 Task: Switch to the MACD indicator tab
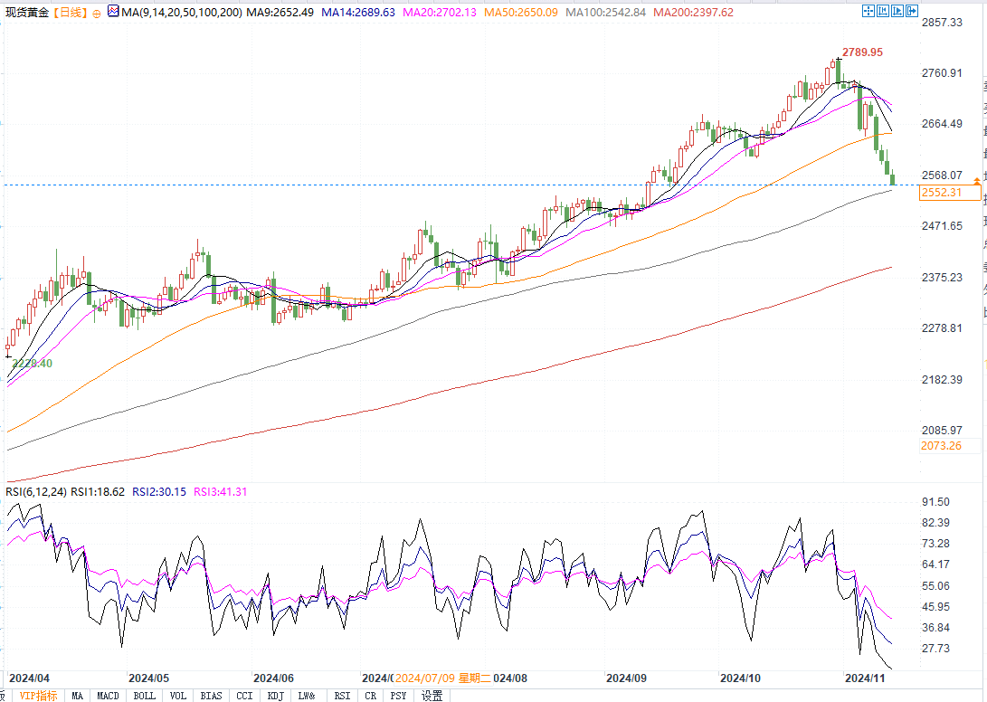pos(108,696)
